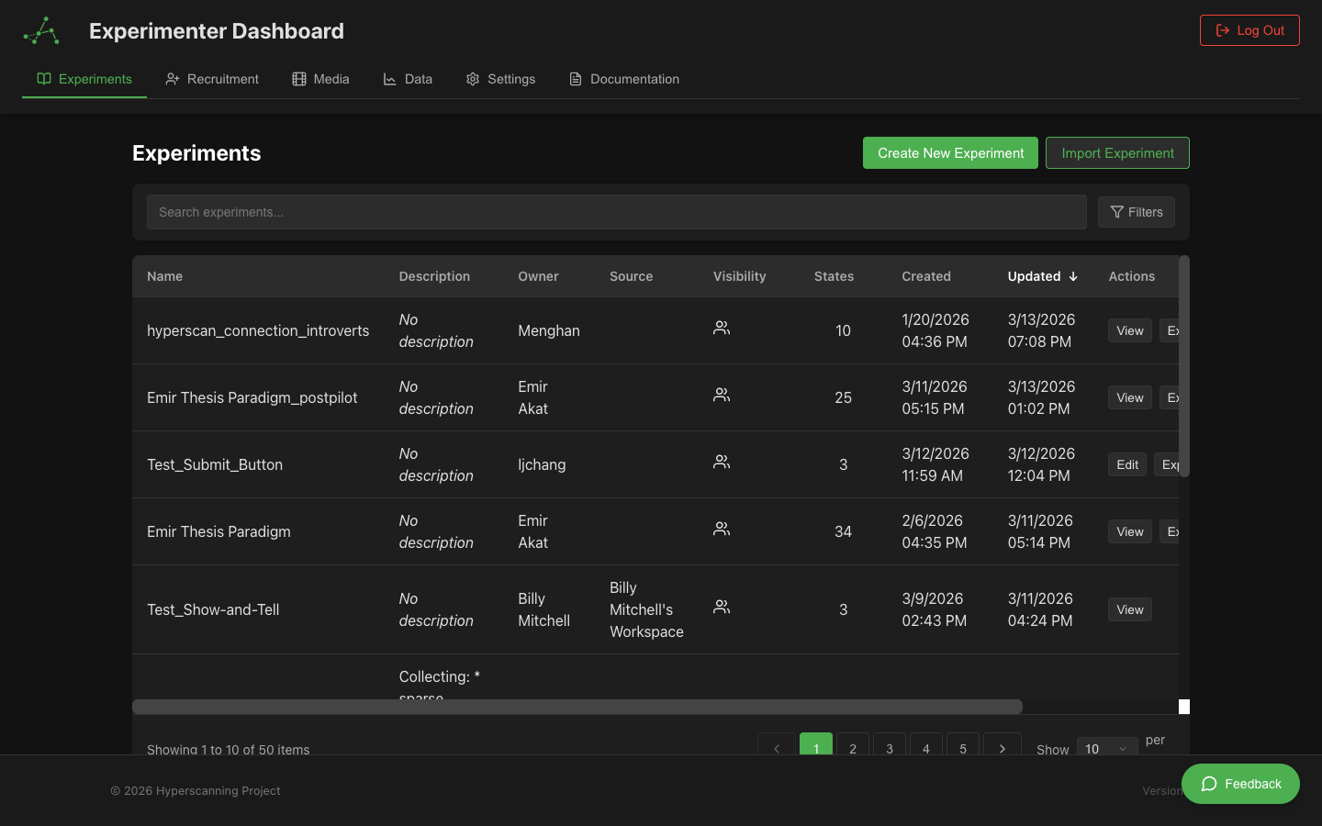Screen dimensions: 1322x826
Task: Open the Feedback chat bubble icon
Action: coord(1210,784)
